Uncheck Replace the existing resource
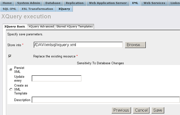This screenshot has height=115, width=180. (10, 56)
